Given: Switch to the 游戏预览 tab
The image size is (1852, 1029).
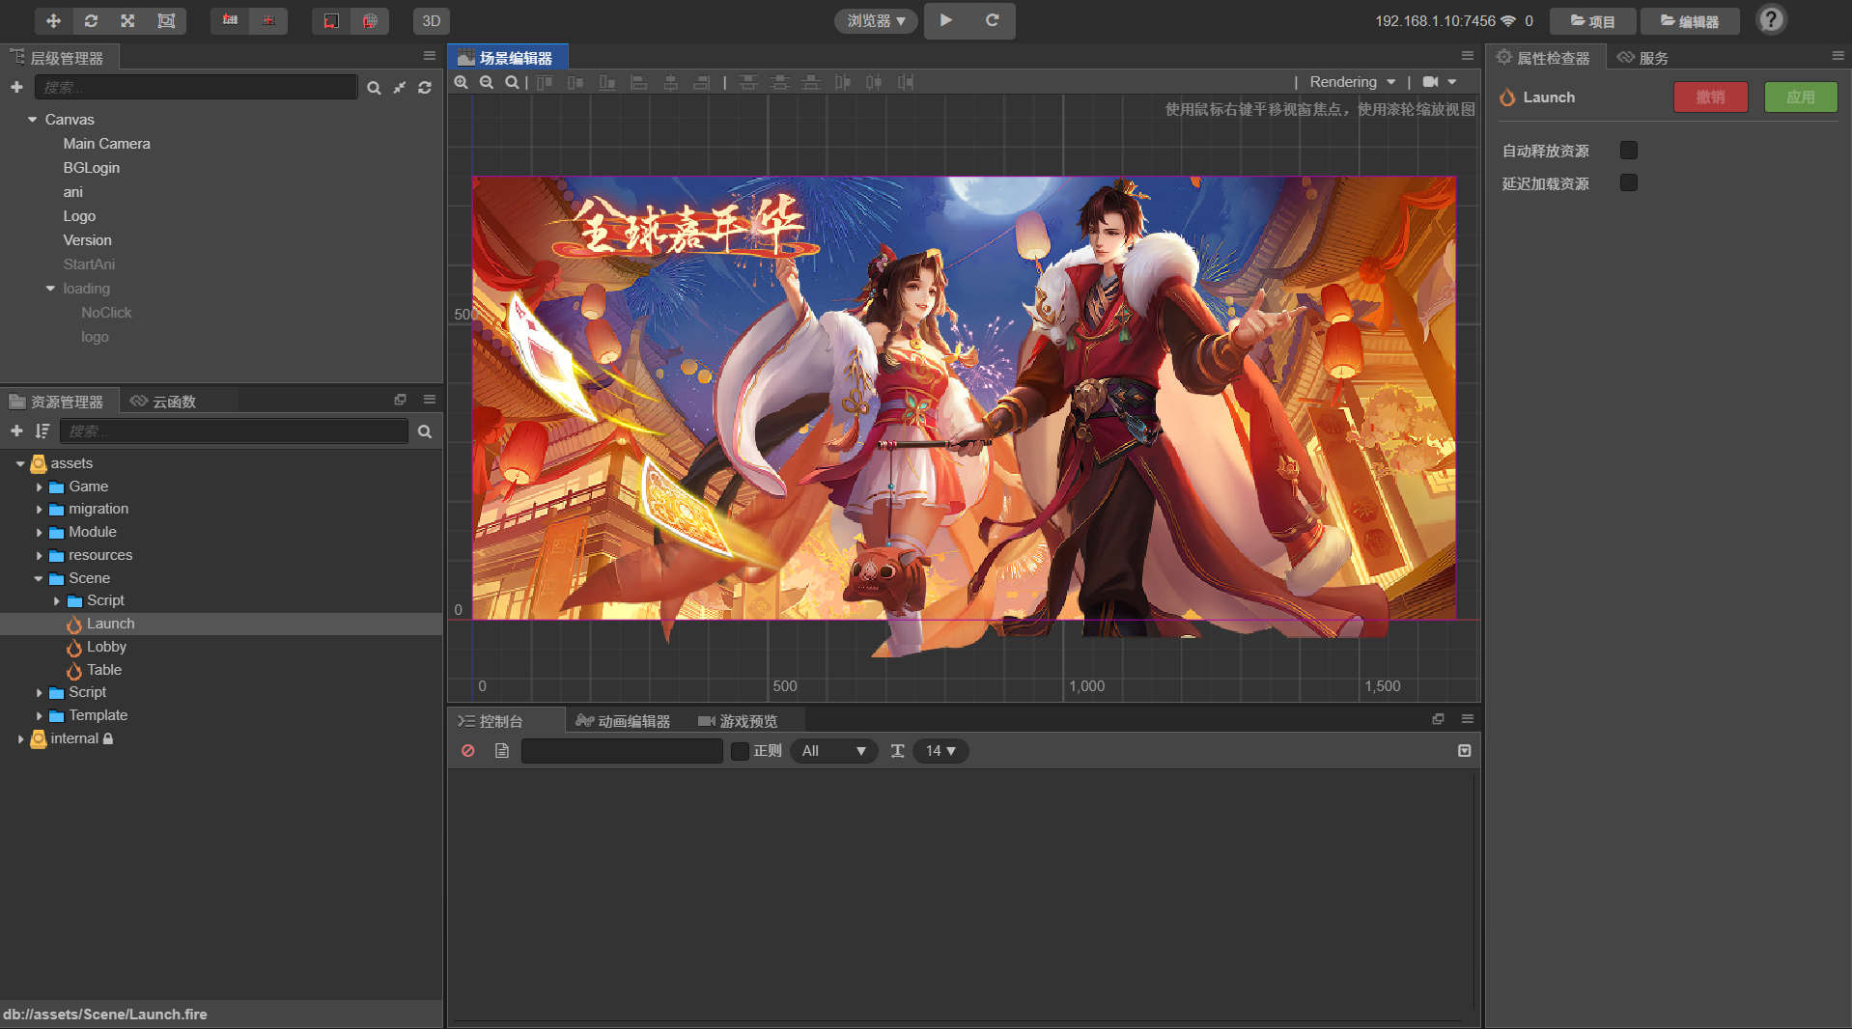Looking at the screenshot, I should coord(738,721).
